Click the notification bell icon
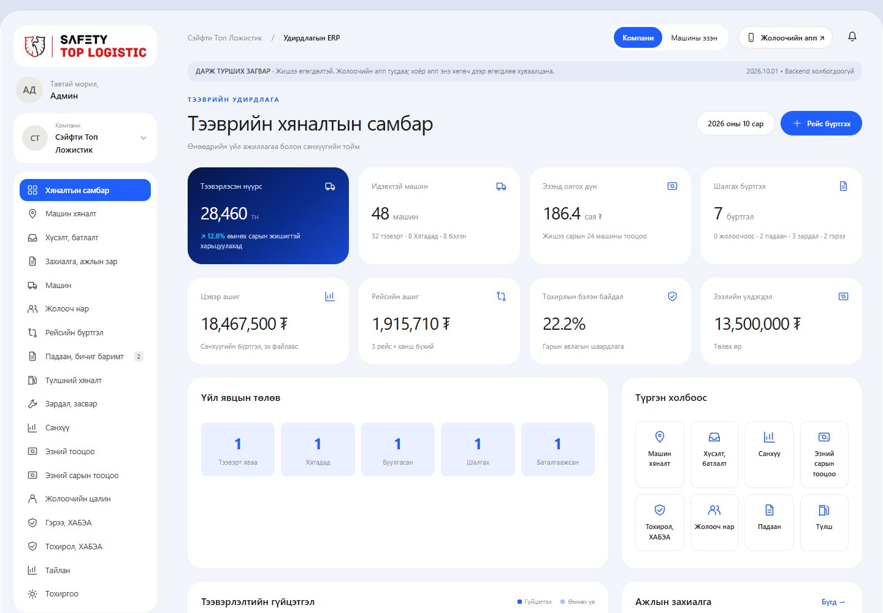 click(852, 37)
